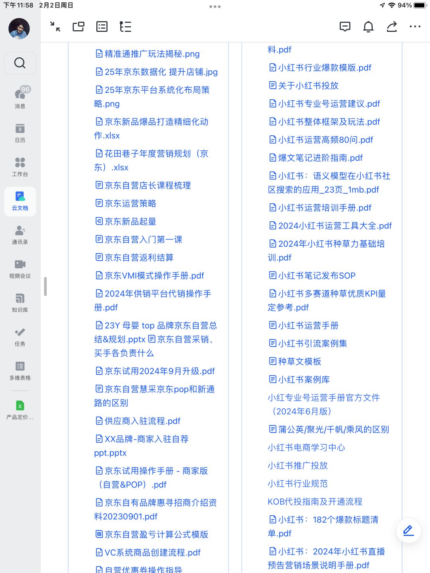Open 关于小红书投放 document
This screenshot has height=573, width=430.
pos(304,85)
